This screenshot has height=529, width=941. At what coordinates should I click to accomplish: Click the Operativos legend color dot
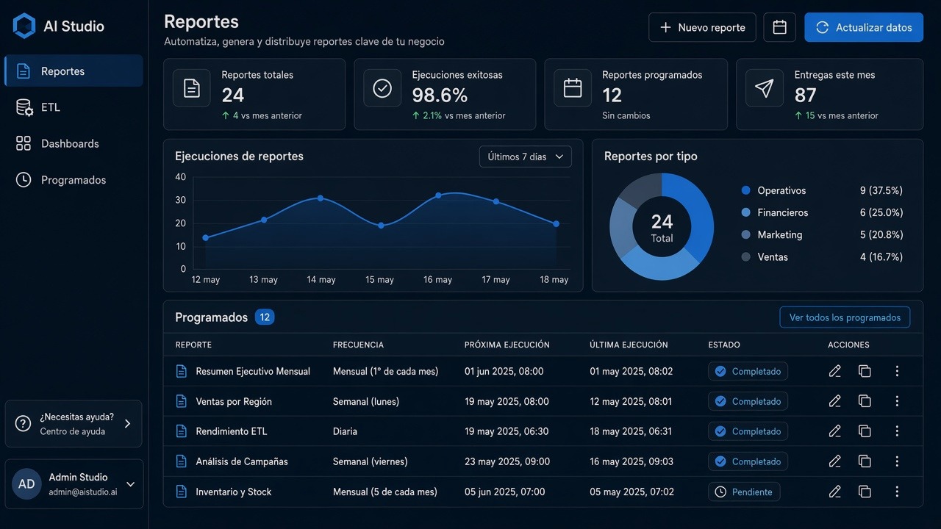(746, 190)
